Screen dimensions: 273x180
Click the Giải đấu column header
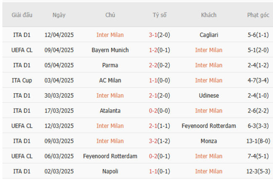[22, 15]
